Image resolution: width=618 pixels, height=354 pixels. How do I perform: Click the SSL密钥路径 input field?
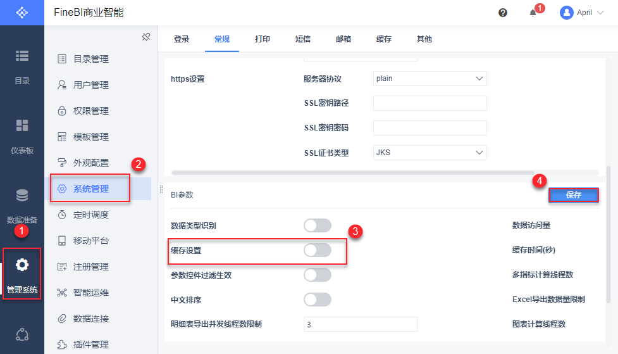pos(430,103)
